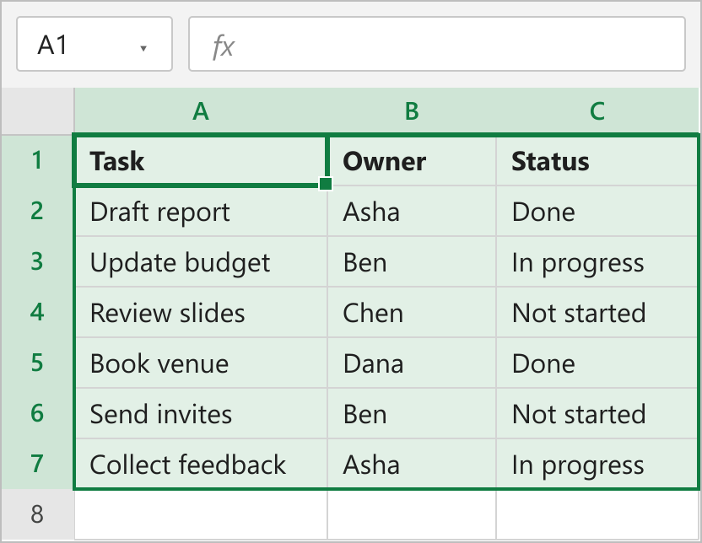Select row 4 header
The height and width of the screenshot is (543, 702).
(x=38, y=312)
